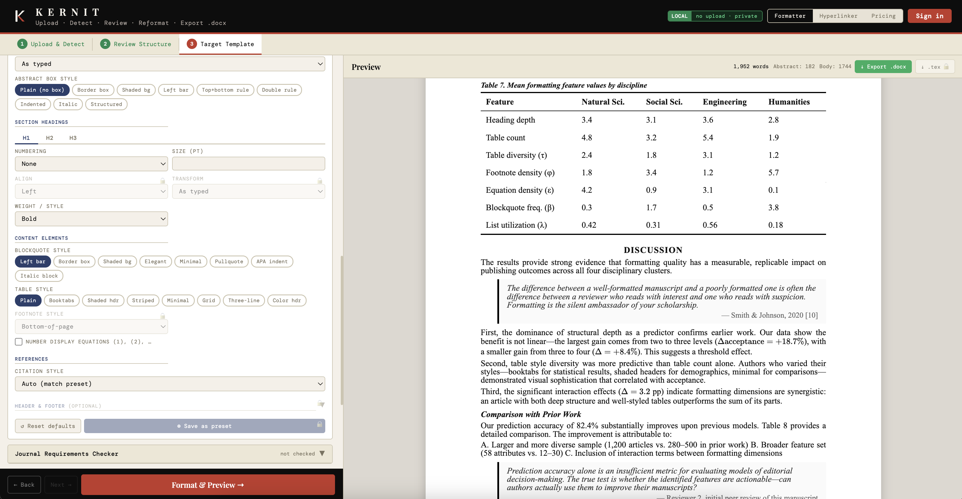Open the Weight / Style Bold dropdown
This screenshot has width=962, height=499.
[91, 219]
